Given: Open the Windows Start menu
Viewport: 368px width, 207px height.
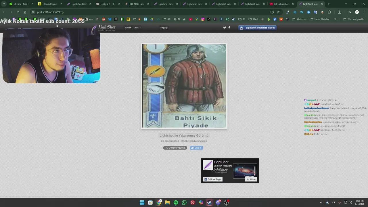Looking at the screenshot, I should [142, 202].
